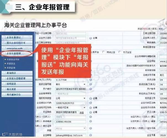Click the 退出 logout link
This screenshot has width=167, height=138.
pyautogui.click(x=161, y=29)
